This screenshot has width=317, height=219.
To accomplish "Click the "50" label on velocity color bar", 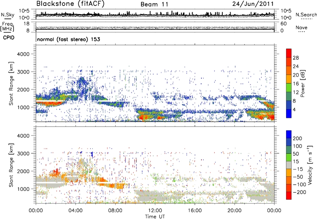I will pyautogui.click(x=296, y=154).
